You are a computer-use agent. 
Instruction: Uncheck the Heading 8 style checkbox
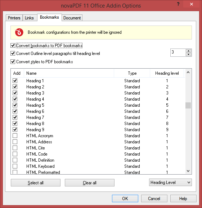pyautogui.click(x=15, y=123)
